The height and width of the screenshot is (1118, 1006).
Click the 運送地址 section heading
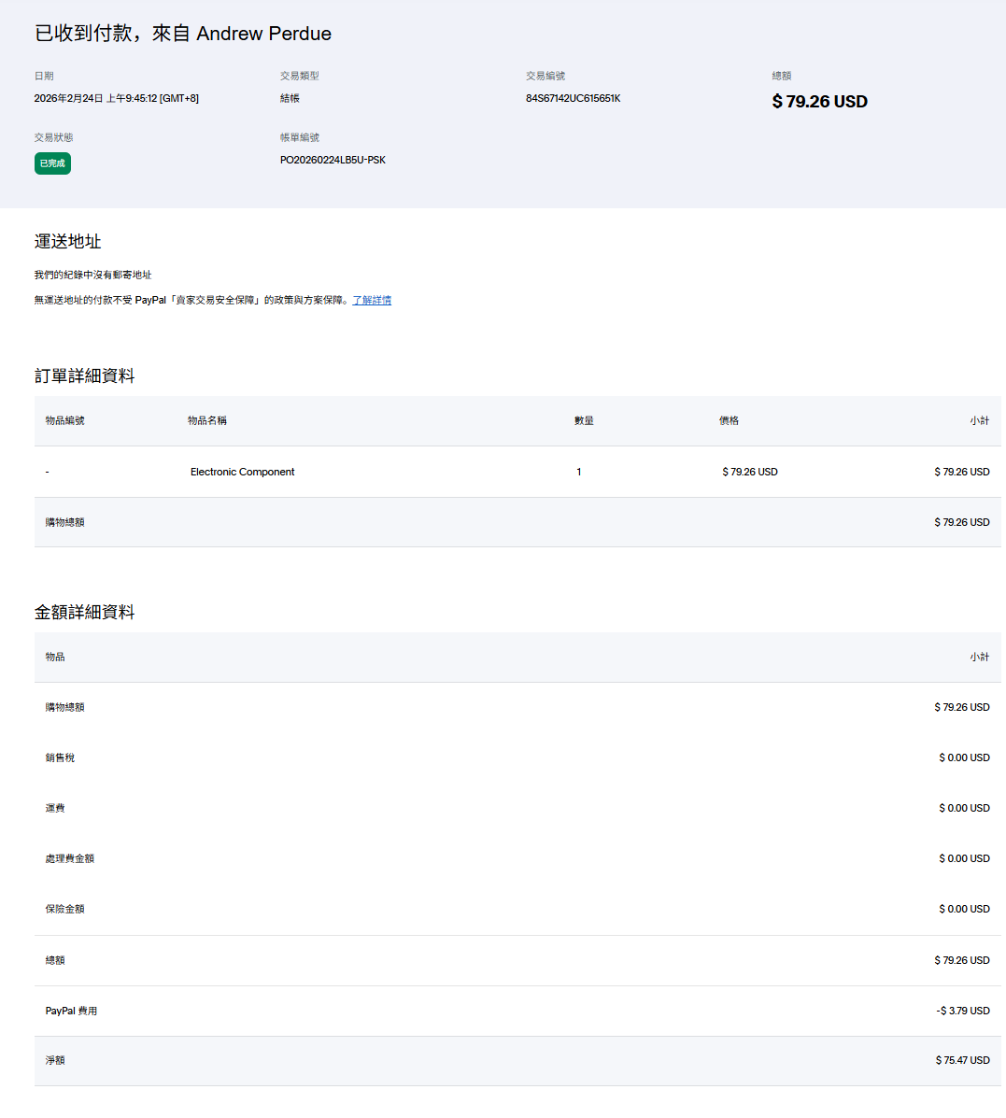tap(67, 242)
